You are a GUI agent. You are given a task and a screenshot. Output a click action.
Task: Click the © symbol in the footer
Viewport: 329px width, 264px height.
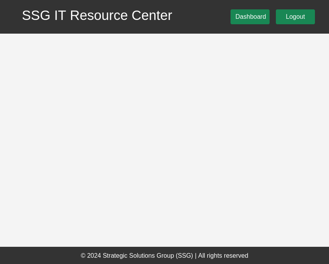(x=83, y=256)
